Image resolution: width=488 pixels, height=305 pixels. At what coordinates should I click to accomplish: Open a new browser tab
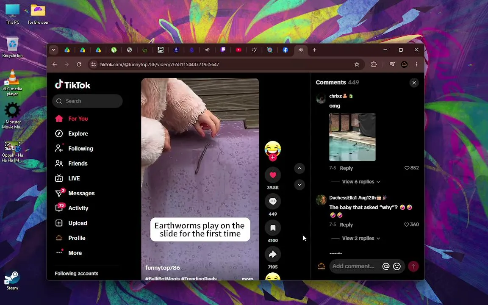pos(314,50)
